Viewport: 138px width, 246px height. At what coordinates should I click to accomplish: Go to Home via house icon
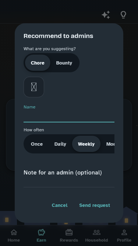click(14, 232)
